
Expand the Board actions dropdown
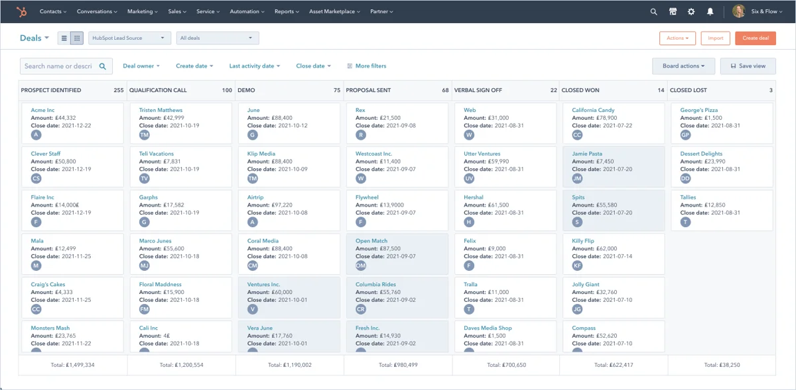pos(683,66)
